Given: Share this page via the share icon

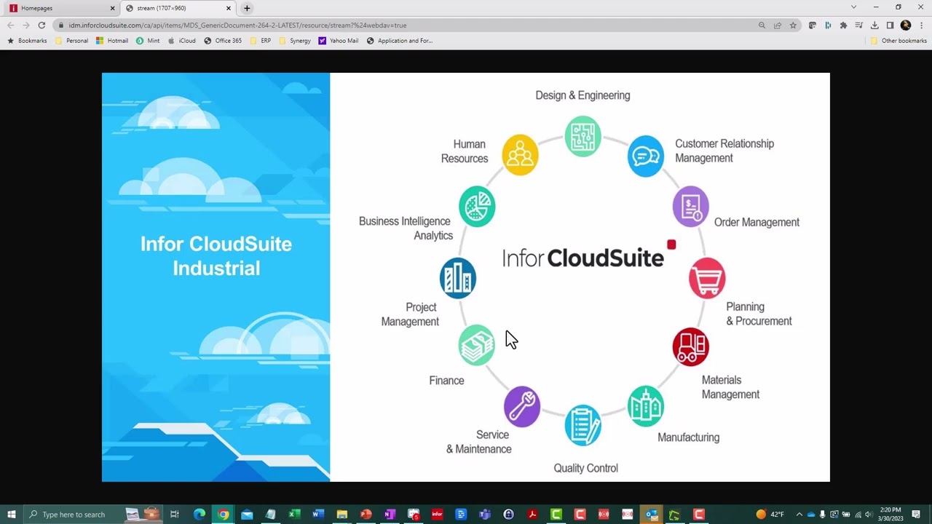Looking at the screenshot, I should coord(778,25).
